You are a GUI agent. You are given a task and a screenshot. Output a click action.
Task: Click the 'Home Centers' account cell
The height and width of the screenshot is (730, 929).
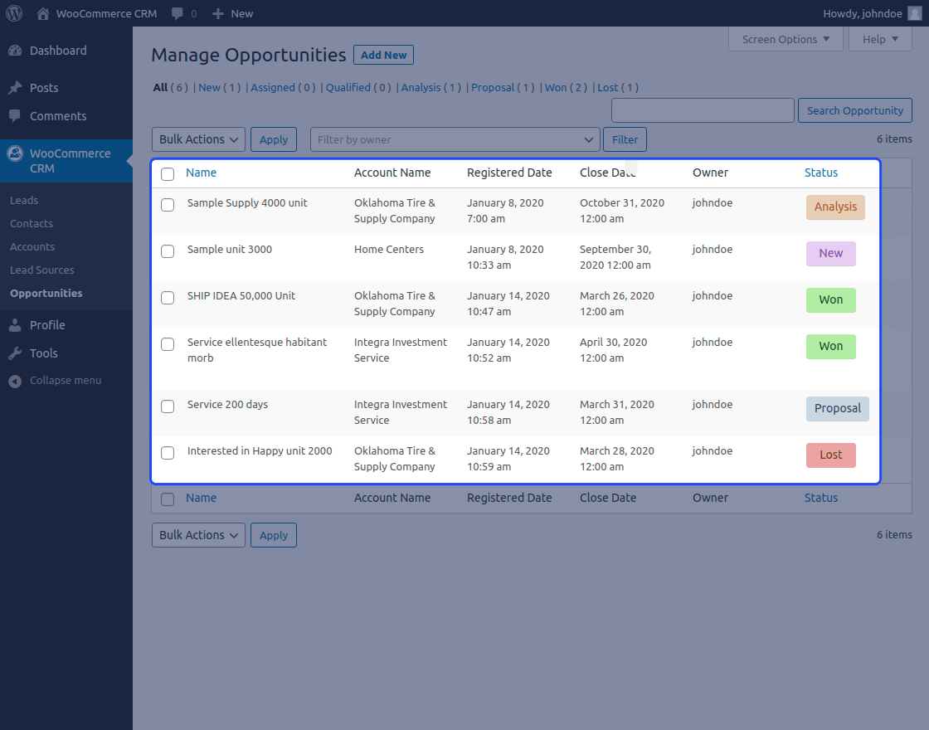(x=389, y=250)
